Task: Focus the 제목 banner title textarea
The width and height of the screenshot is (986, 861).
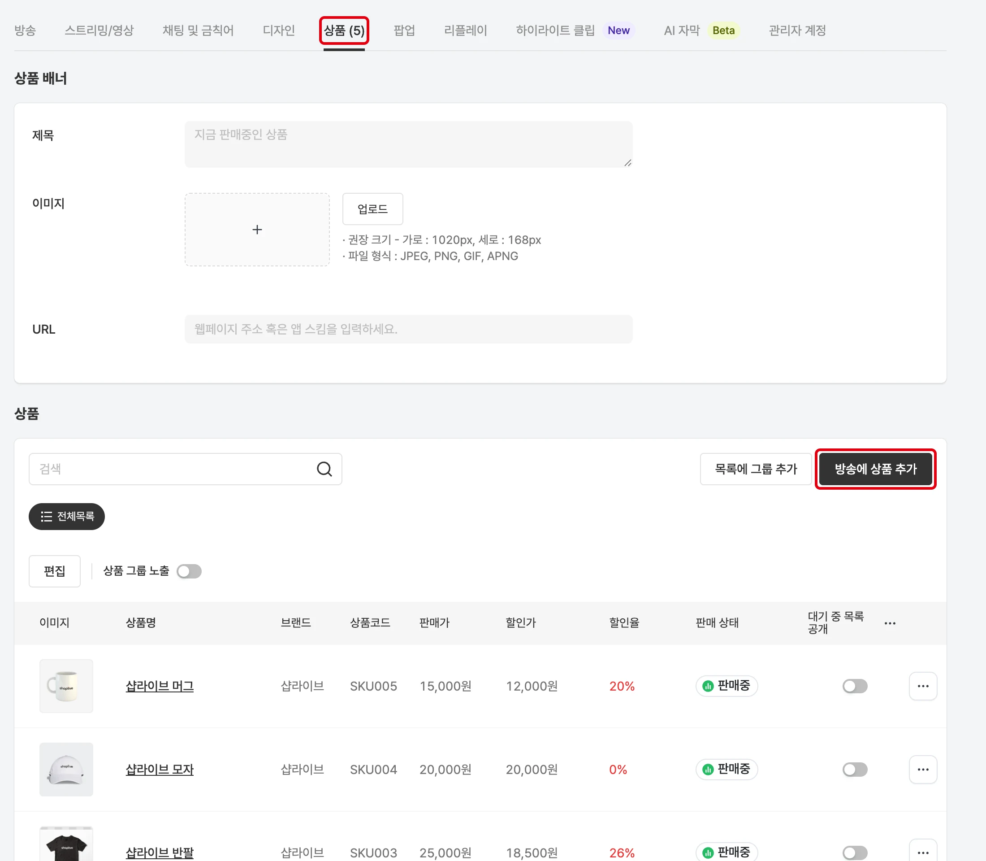Action: 408,144
